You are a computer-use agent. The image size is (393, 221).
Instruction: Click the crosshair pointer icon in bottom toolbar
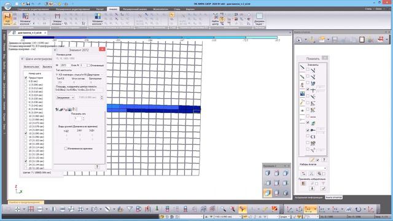click(18, 209)
